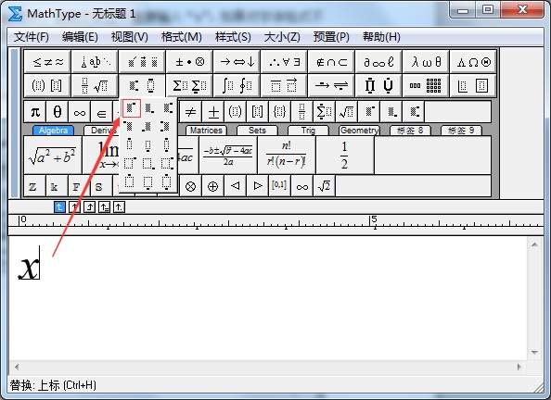Open the 大小(Z) menu

coord(282,37)
